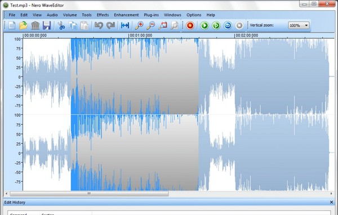Open the Windows menu
Image resolution: width=338 pixels, height=215 pixels.
pos(172,15)
